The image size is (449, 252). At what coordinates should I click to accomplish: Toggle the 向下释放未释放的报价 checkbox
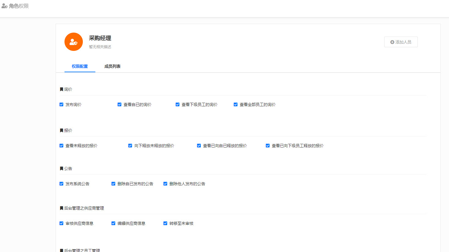pyautogui.click(x=130, y=146)
